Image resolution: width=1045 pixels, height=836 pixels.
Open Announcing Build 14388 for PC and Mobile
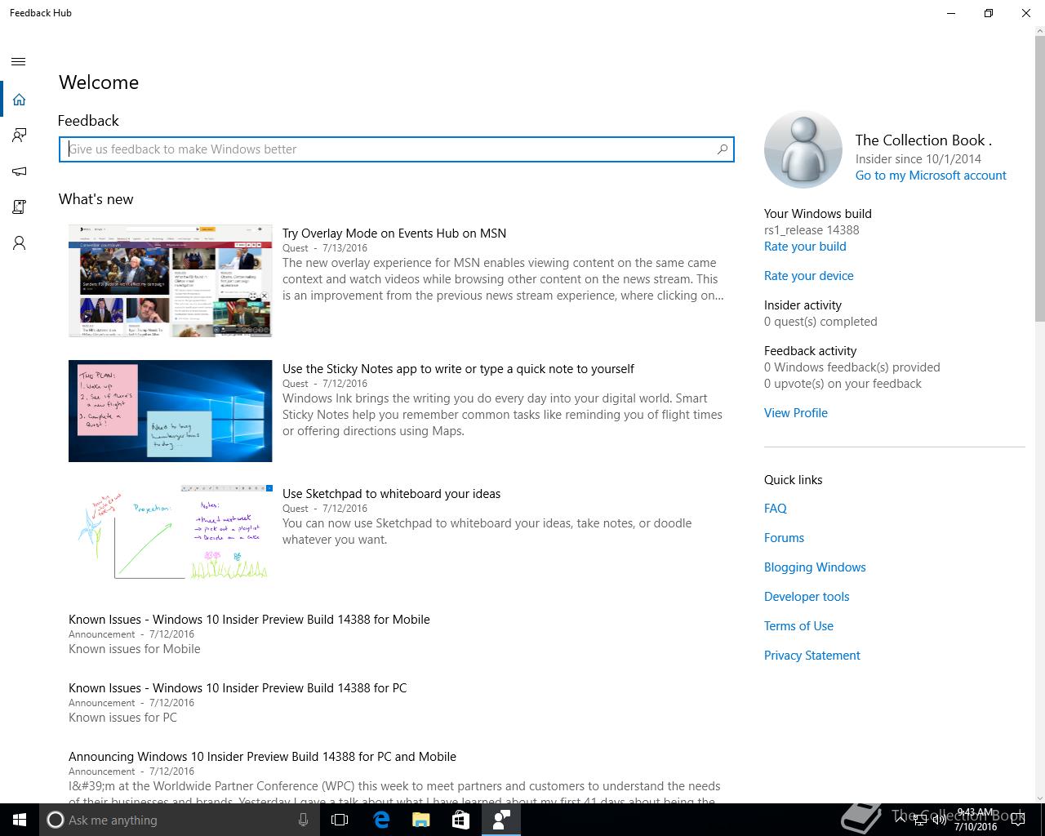point(262,757)
